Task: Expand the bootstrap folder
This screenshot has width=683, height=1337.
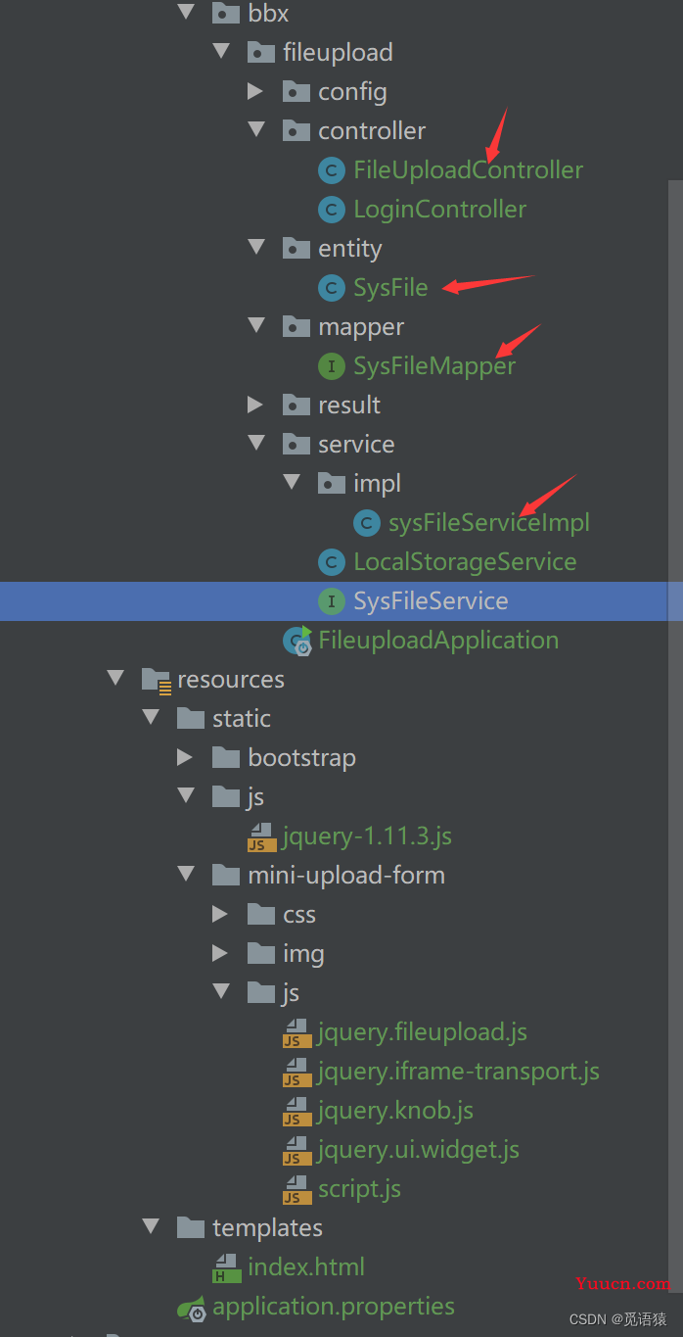Action: tap(185, 757)
